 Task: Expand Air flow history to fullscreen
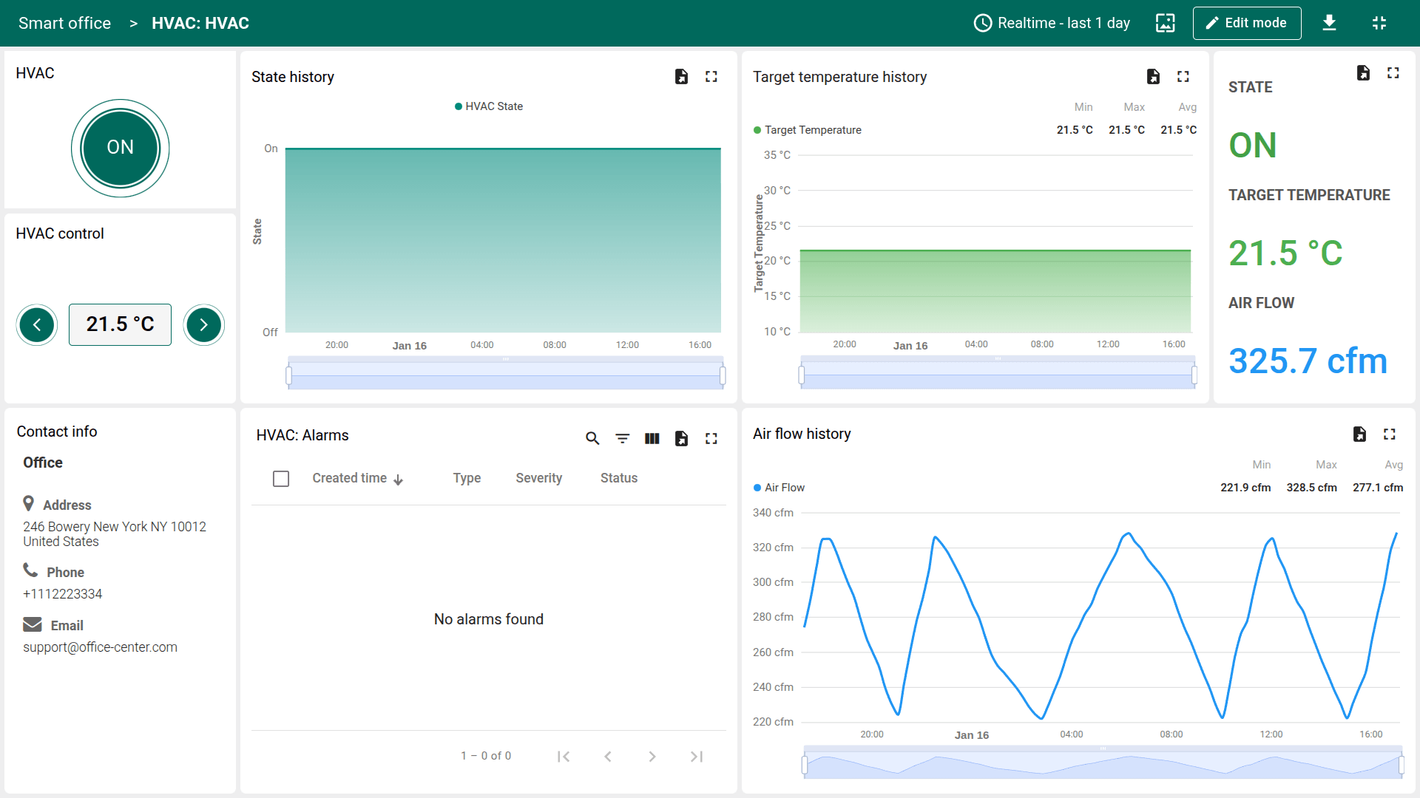[1389, 434]
